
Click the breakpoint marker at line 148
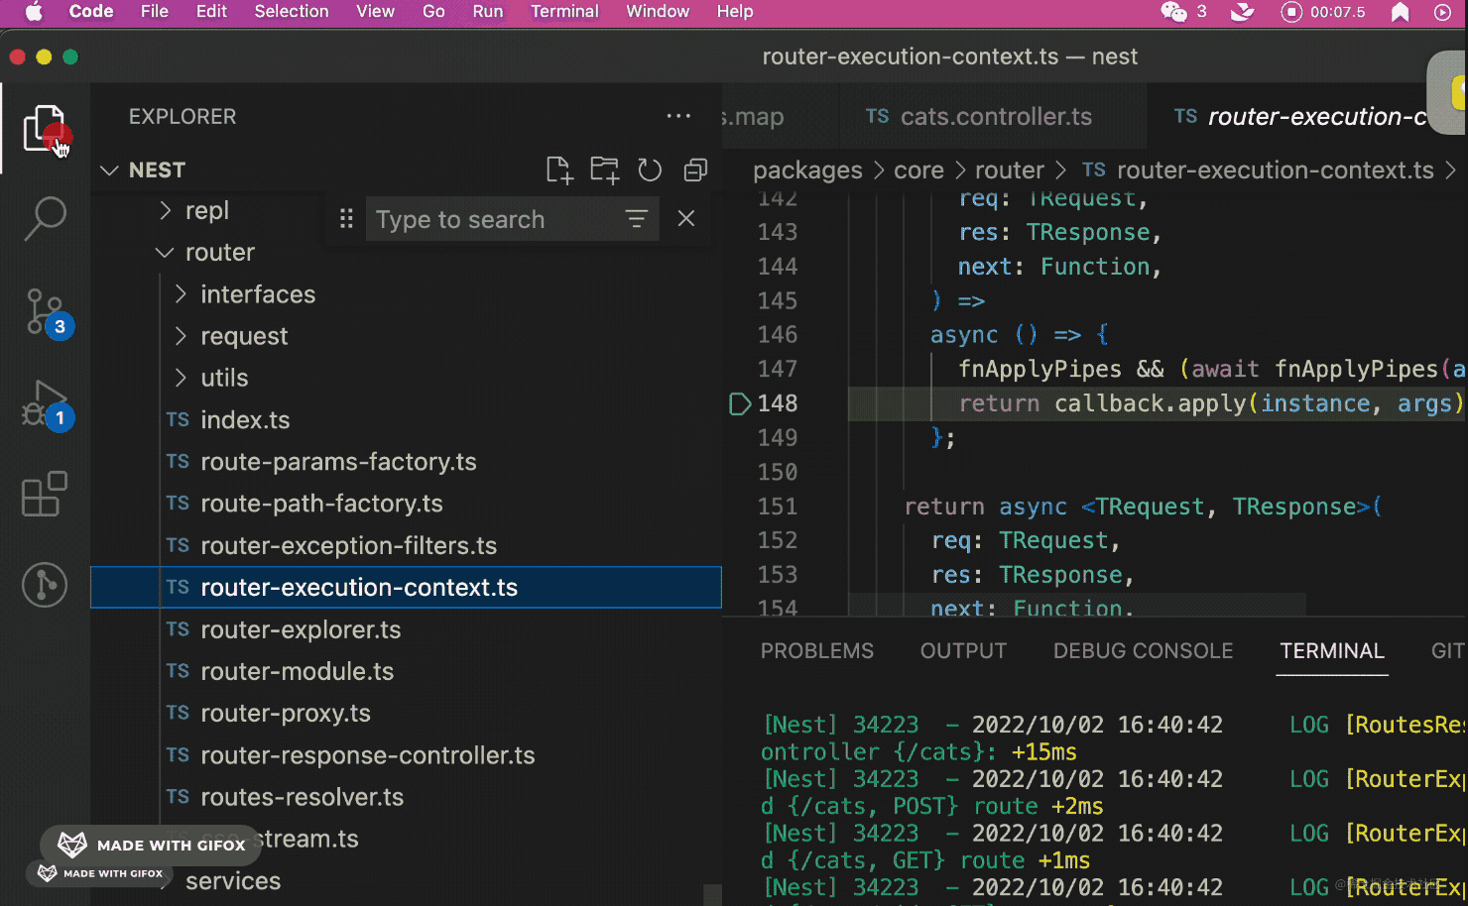coord(740,403)
